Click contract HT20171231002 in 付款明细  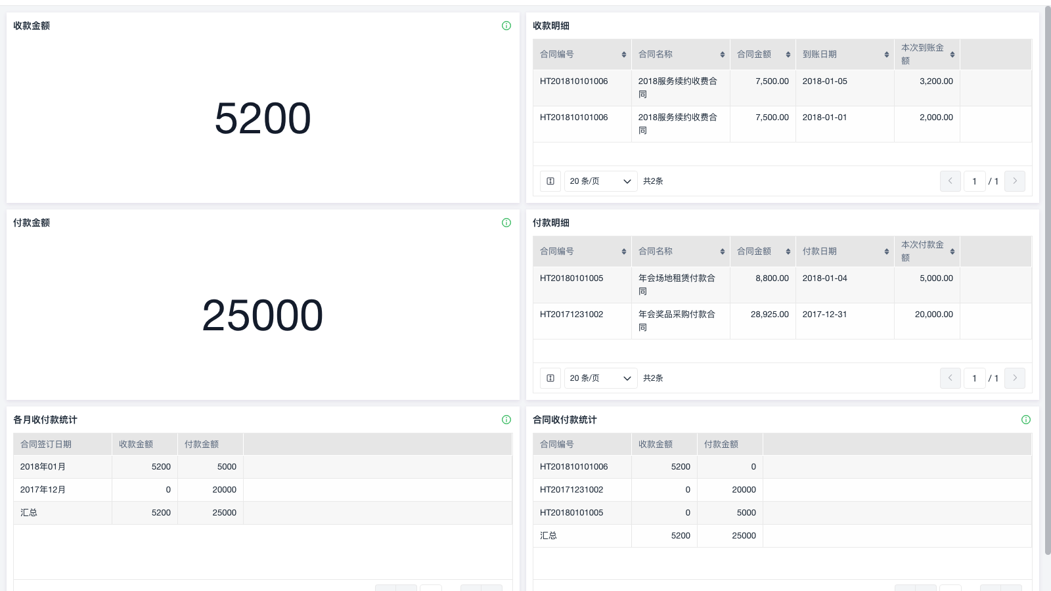[x=571, y=315]
